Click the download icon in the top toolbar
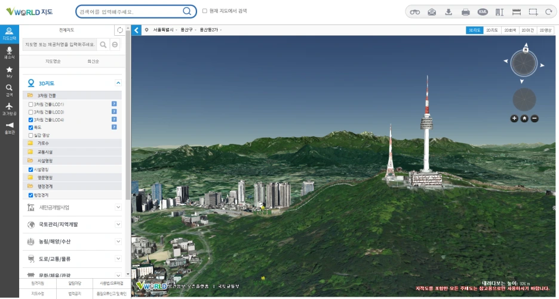This screenshot has width=559, height=299. 449,12
